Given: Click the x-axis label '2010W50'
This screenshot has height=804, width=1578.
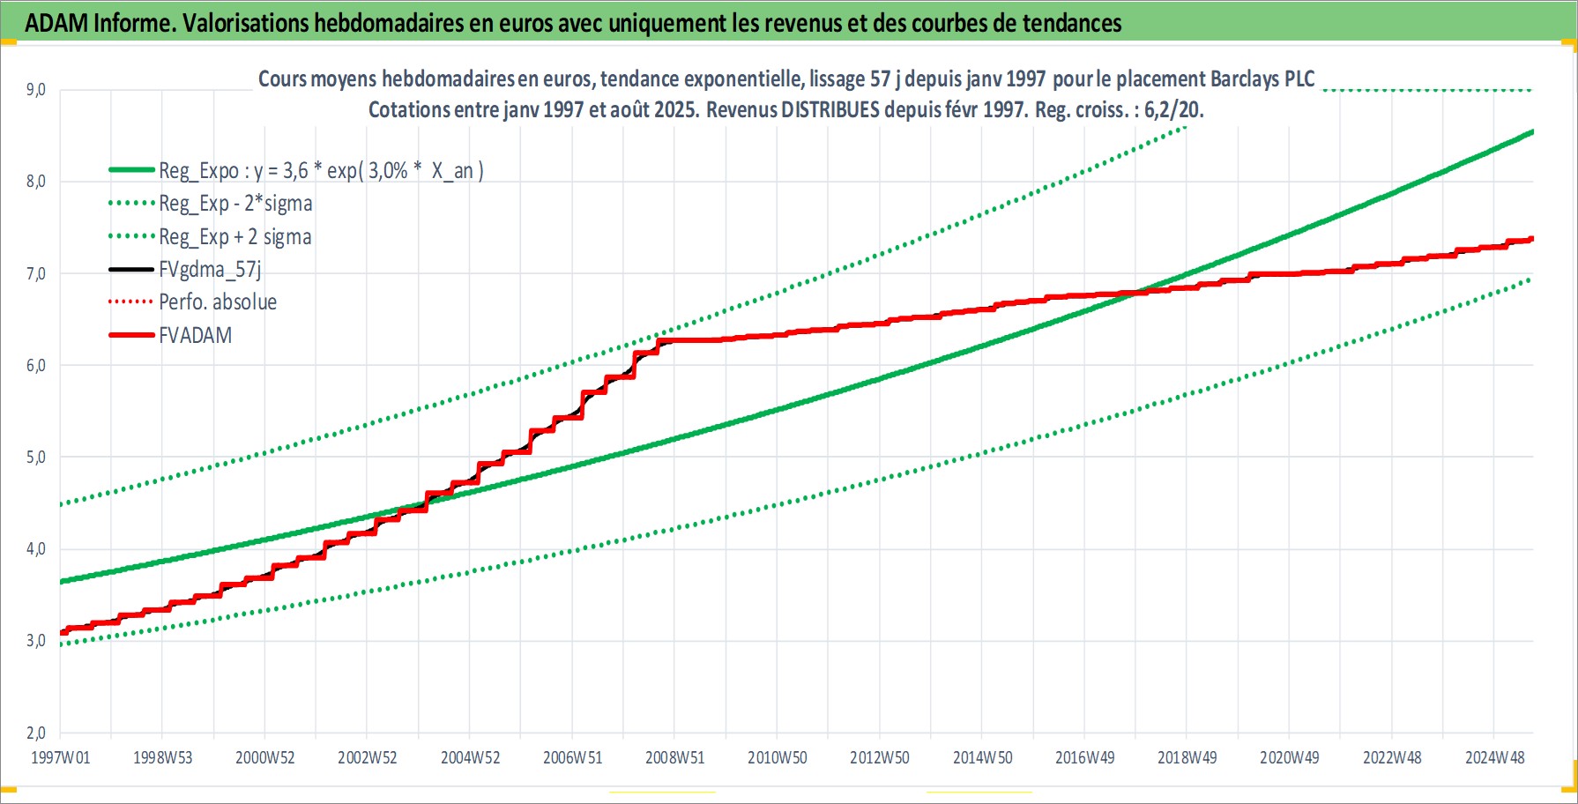Looking at the screenshot, I should [x=777, y=758].
